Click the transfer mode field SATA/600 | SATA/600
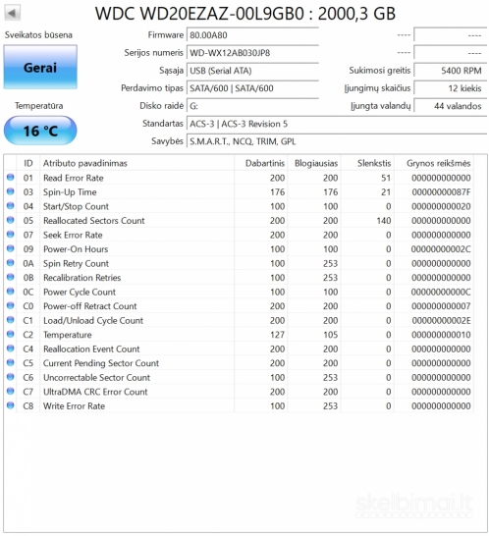Viewport: 489px width, 536px height. pos(252,88)
